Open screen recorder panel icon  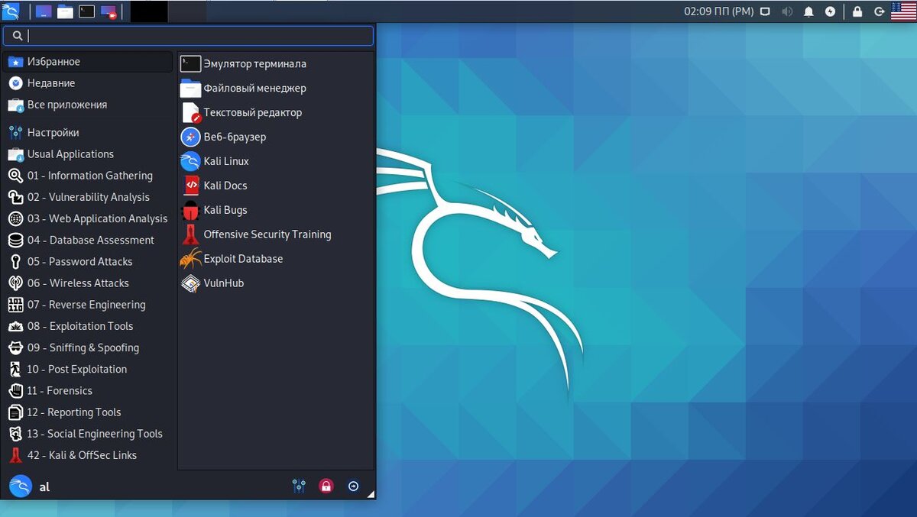[109, 11]
